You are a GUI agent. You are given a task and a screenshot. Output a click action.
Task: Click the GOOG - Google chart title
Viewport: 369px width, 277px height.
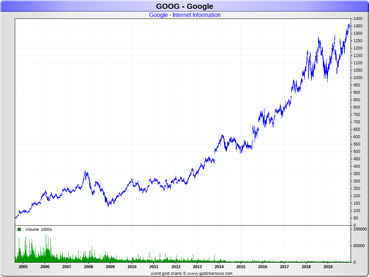tap(184, 6)
